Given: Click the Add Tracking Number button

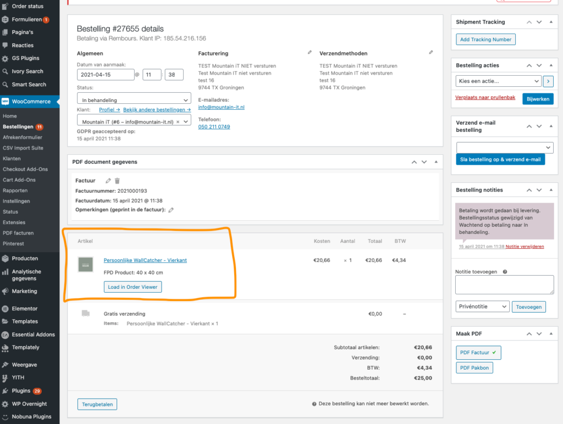Looking at the screenshot, I should [x=485, y=39].
